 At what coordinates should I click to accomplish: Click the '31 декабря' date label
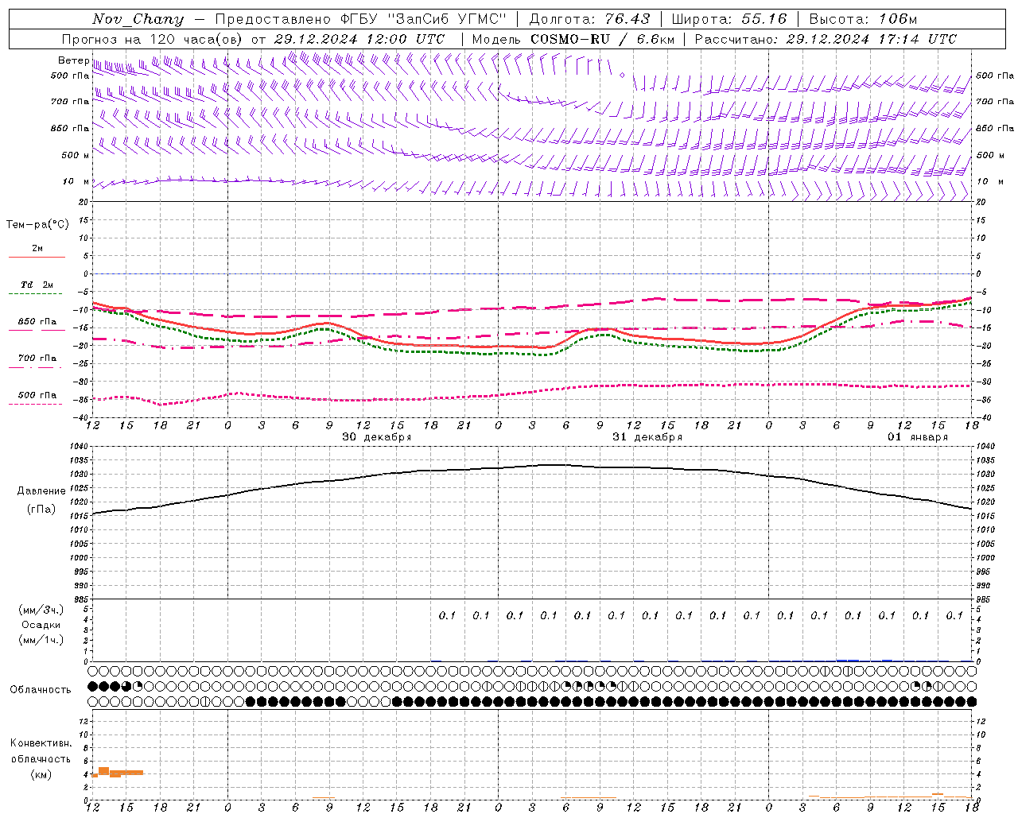tap(647, 437)
